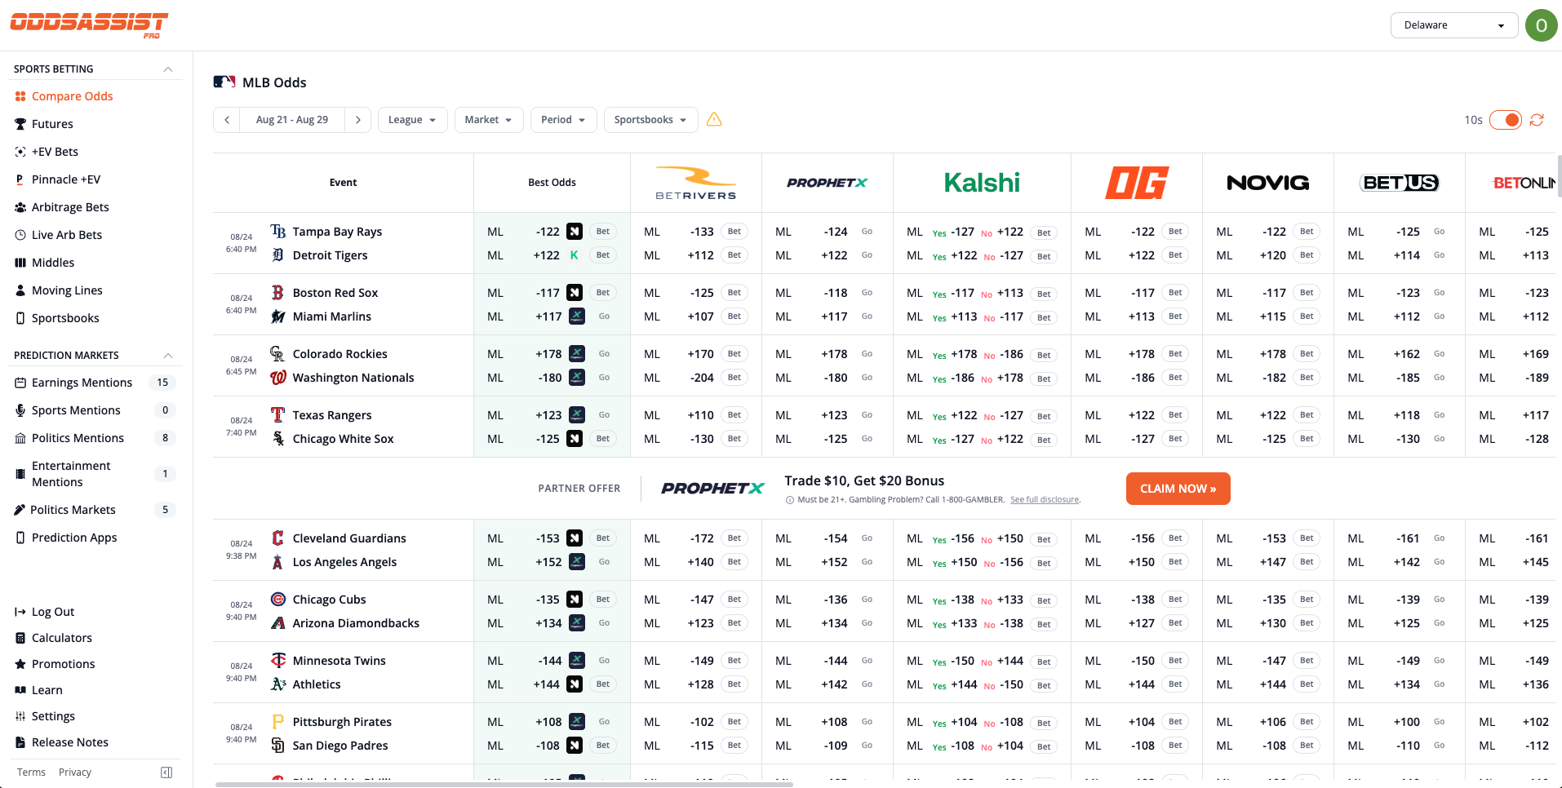1562x788 pixels.
Task: Click the Sportsbooks phone icon
Action: [20, 318]
